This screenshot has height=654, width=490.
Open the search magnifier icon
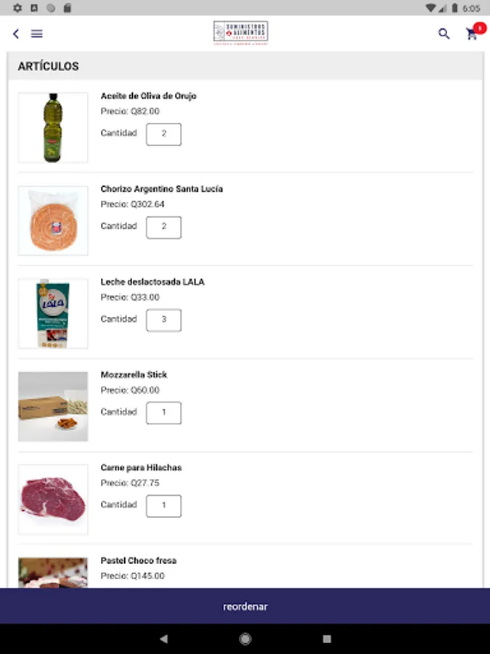[444, 33]
